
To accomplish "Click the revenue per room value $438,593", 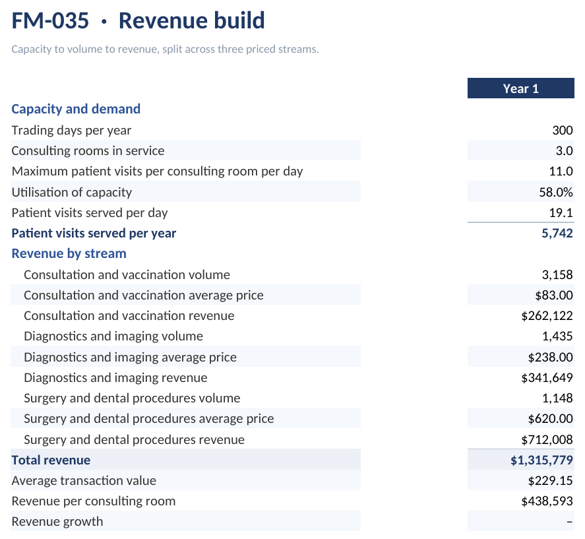I will point(547,501).
